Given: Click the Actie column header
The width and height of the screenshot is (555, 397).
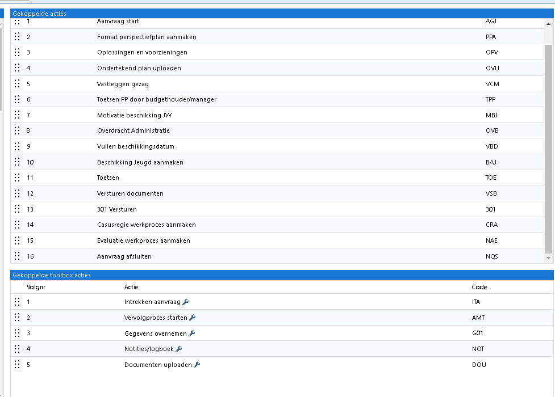Looking at the screenshot, I should [x=131, y=287].
